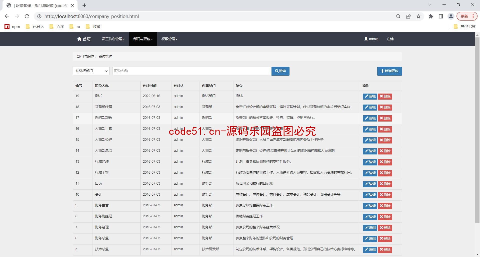Open the browser zoom magnifier icon
Viewport: 480px width, 257px height.
click(x=398, y=16)
